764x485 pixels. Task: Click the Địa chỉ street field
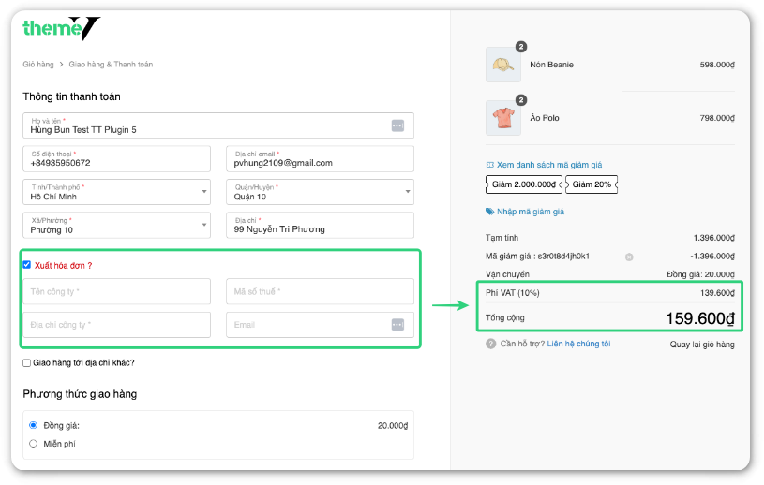pyautogui.click(x=320, y=225)
